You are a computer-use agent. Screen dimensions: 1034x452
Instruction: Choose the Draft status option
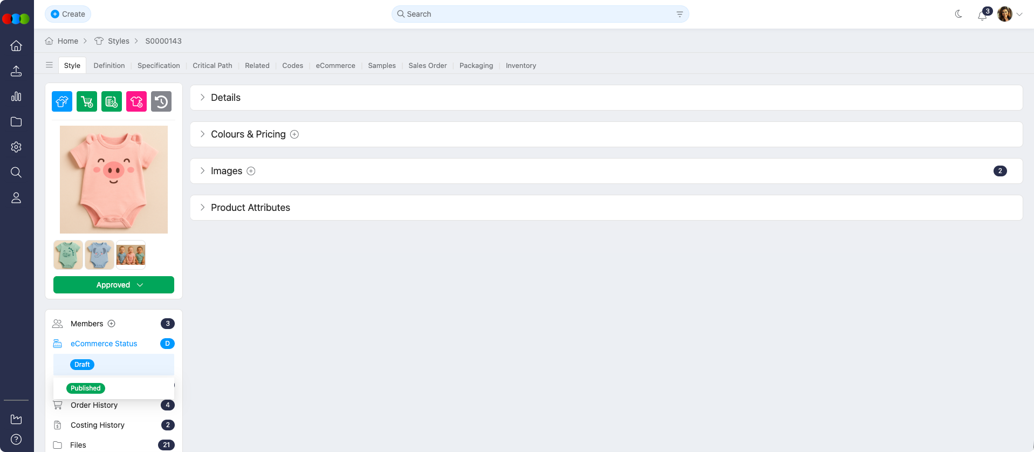[82, 365]
